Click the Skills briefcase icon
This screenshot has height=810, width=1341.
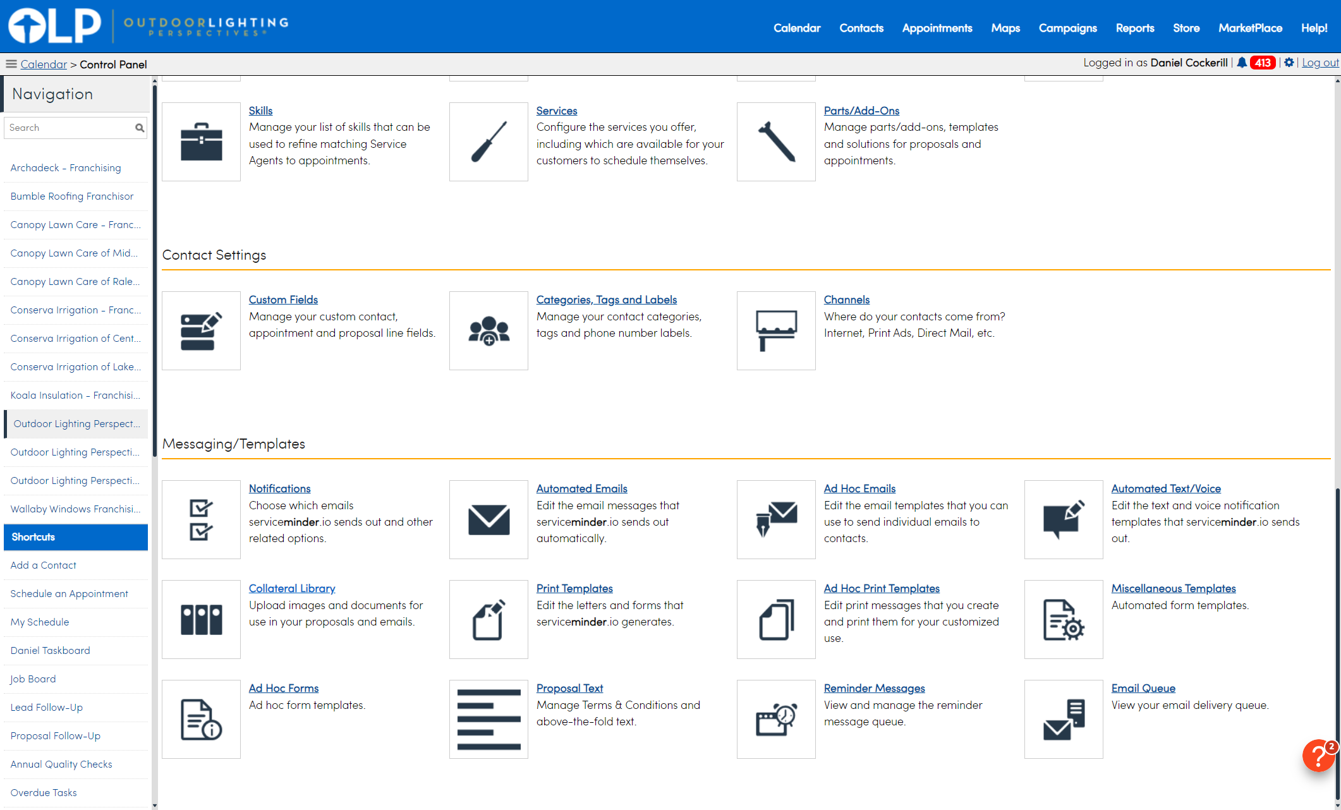pos(201,142)
